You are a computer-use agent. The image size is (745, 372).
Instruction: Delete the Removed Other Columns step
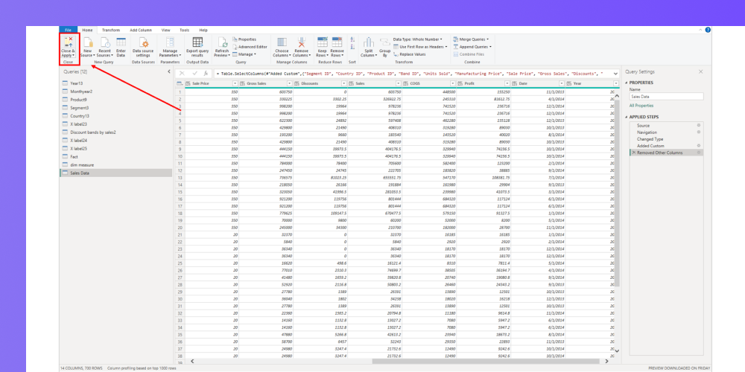coord(633,153)
